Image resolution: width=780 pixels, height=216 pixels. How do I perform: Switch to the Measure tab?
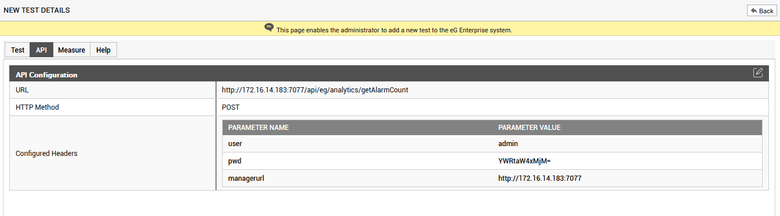71,50
